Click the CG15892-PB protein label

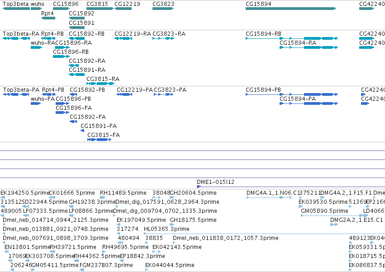(x=87, y=90)
